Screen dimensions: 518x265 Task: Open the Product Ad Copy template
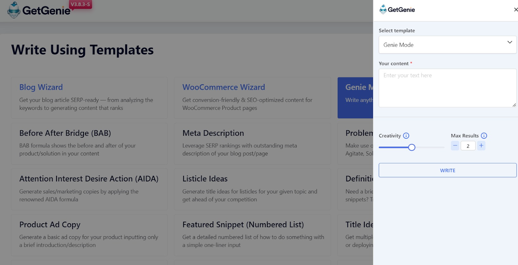89,235
